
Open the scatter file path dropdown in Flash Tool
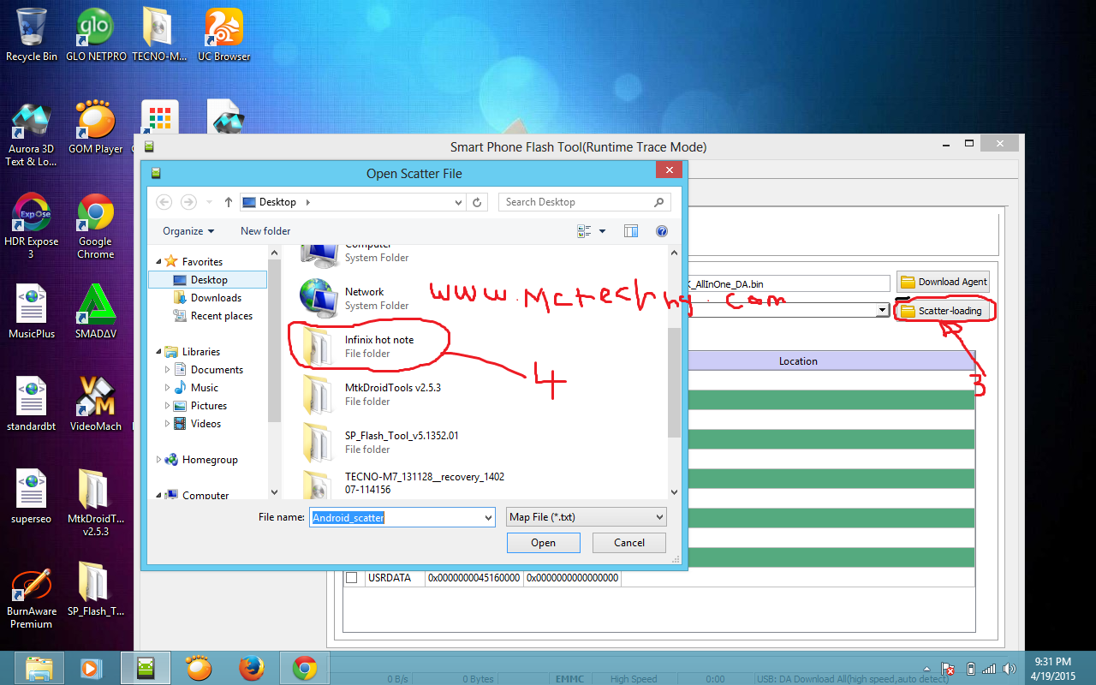point(883,310)
